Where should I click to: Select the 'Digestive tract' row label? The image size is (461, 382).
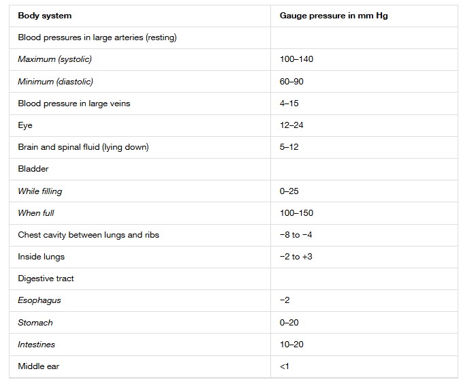click(46, 278)
